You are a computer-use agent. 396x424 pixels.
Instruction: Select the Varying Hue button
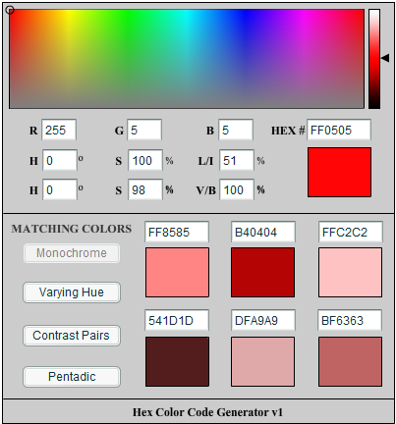tap(72, 292)
